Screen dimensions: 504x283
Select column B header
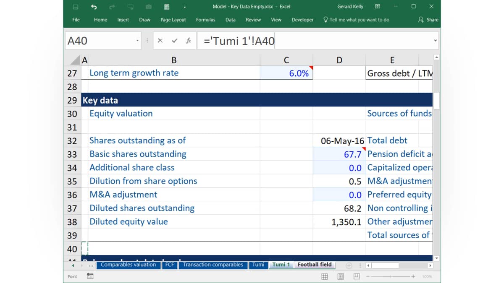point(174,60)
